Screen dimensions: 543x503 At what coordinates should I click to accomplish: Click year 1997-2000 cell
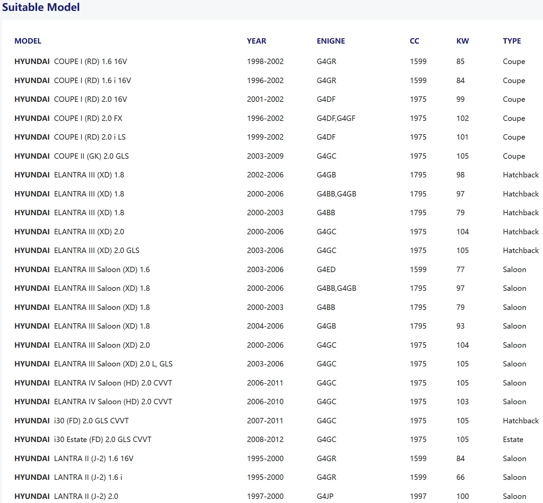[x=265, y=496]
